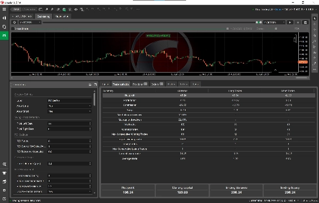Open the backtest start date dropdown
Screen dimensions: 319x203
[30, 22]
